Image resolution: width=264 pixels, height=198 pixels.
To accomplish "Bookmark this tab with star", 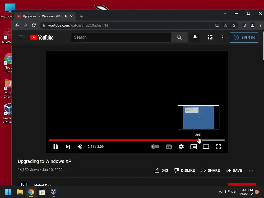I will [234, 25].
